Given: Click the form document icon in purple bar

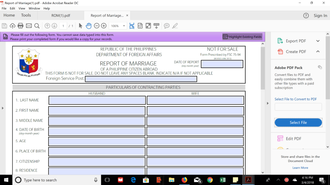Looking at the screenshot, I should 5,37.
